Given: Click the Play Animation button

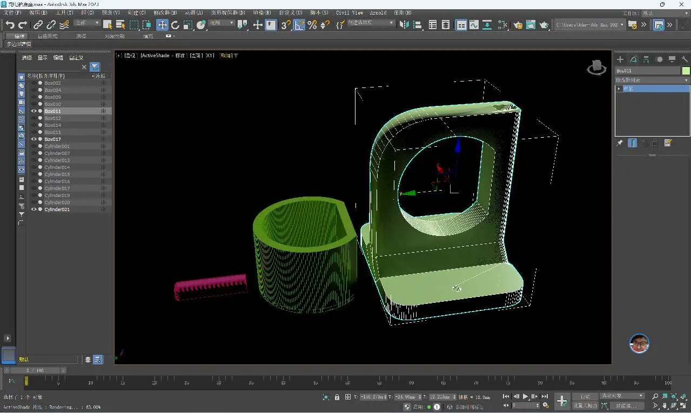Looking at the screenshot, I should point(525,397).
